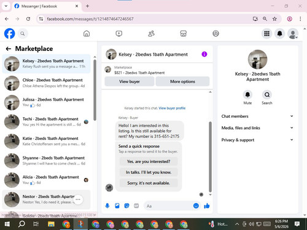Viewport: 307px width, 230px height.
Task: Open the Chloe - 2bedws 1bath Apartment chat
Action: 47,83
